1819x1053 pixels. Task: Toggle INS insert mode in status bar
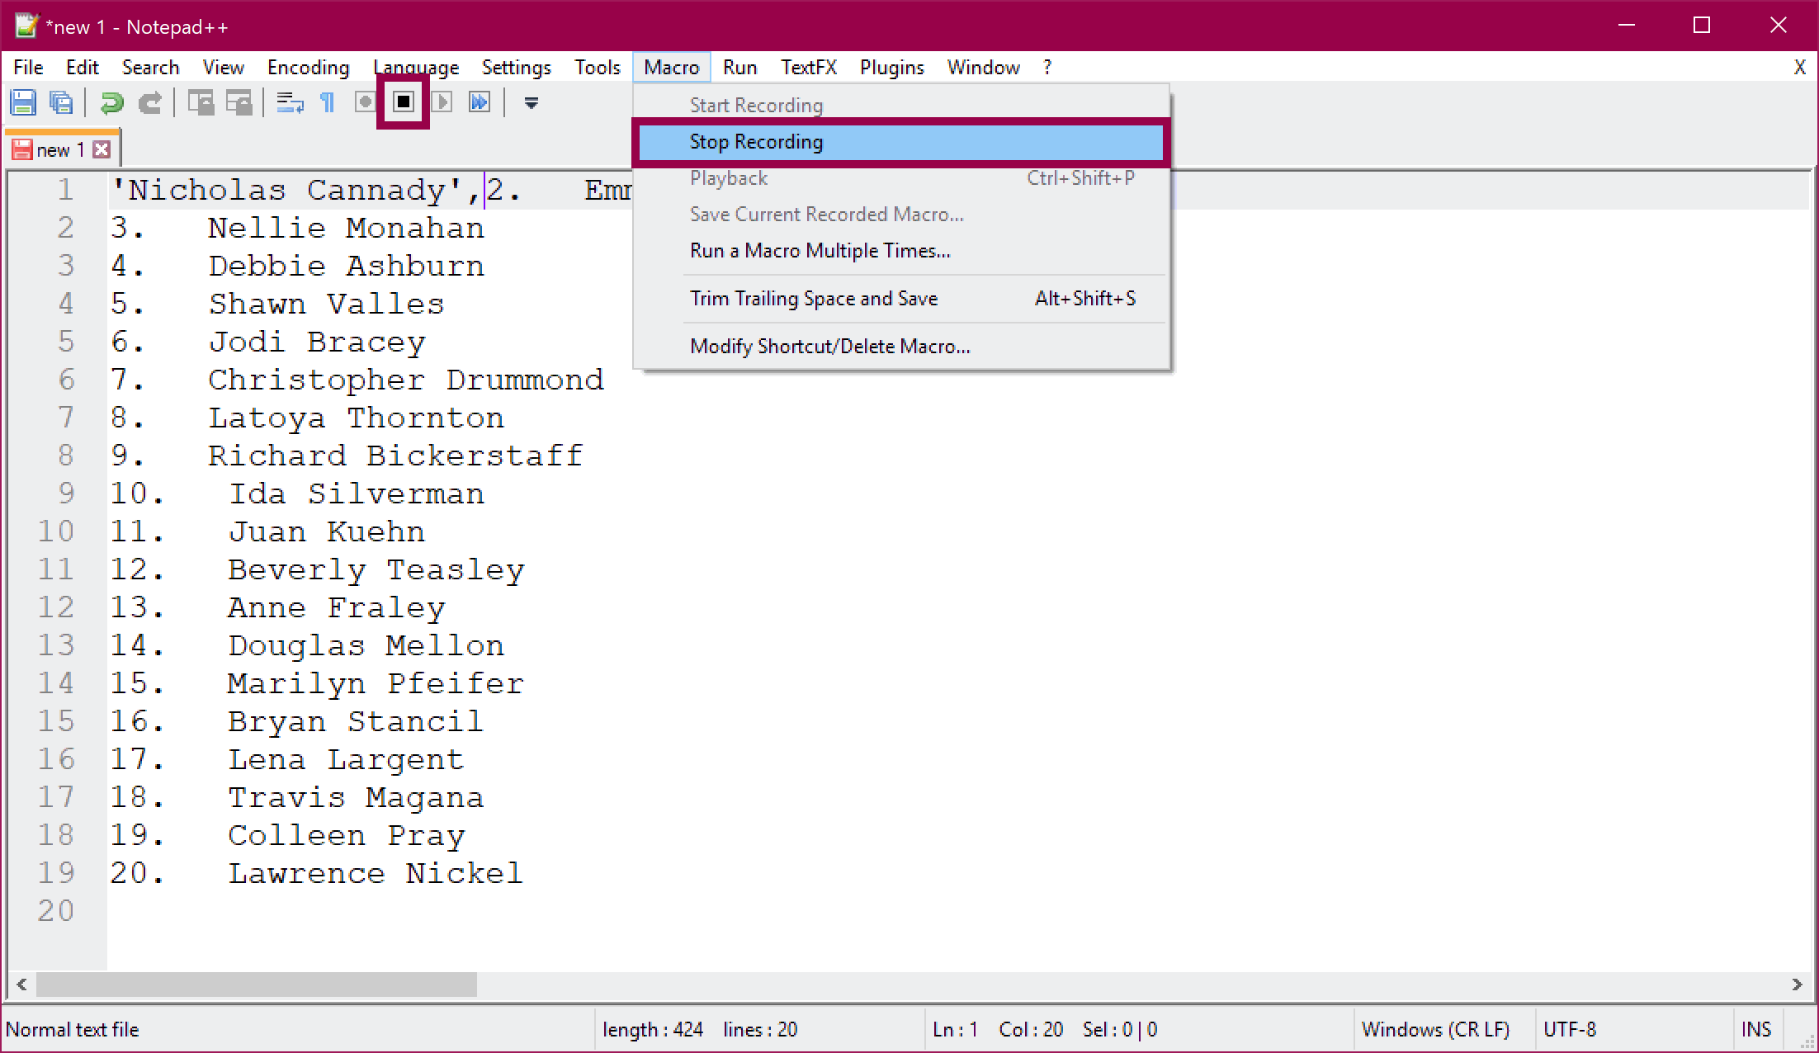click(1755, 1029)
